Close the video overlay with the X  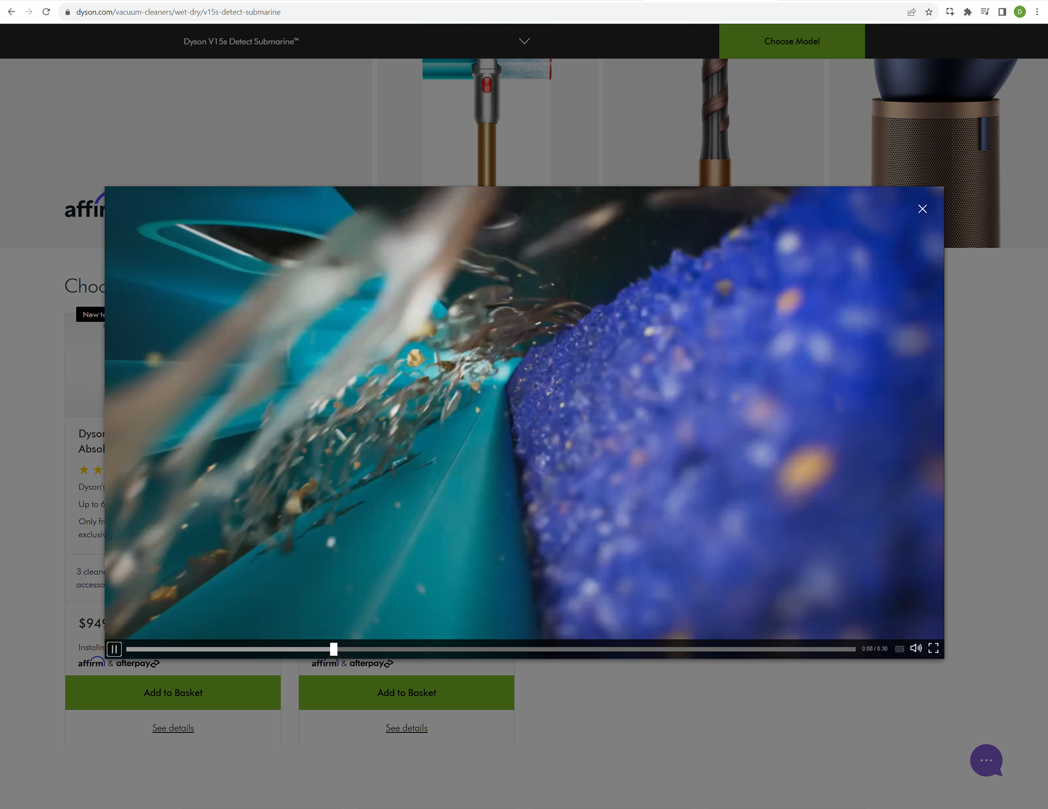coord(922,209)
